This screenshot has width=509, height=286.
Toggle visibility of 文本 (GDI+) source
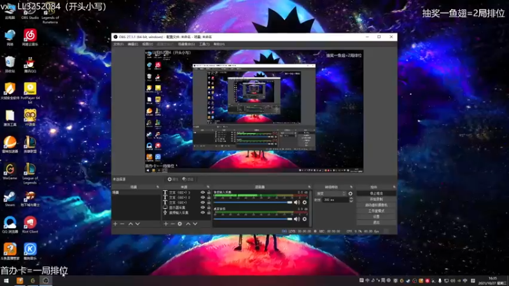click(203, 202)
